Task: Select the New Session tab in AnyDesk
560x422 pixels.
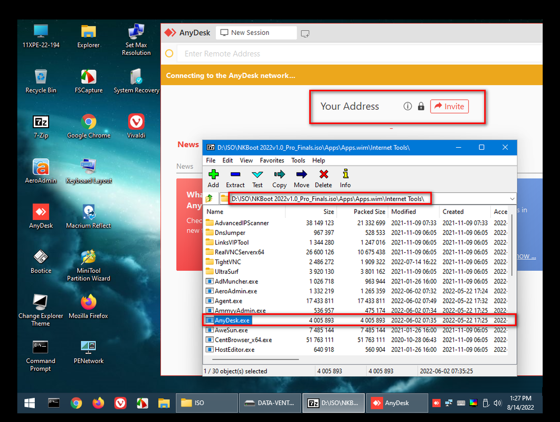Action: click(256, 33)
